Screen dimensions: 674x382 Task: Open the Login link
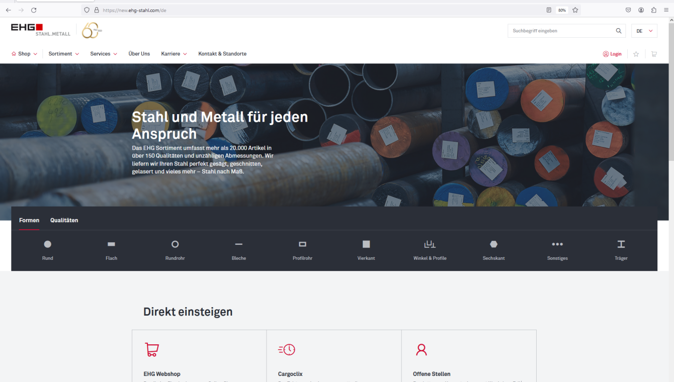pos(612,53)
